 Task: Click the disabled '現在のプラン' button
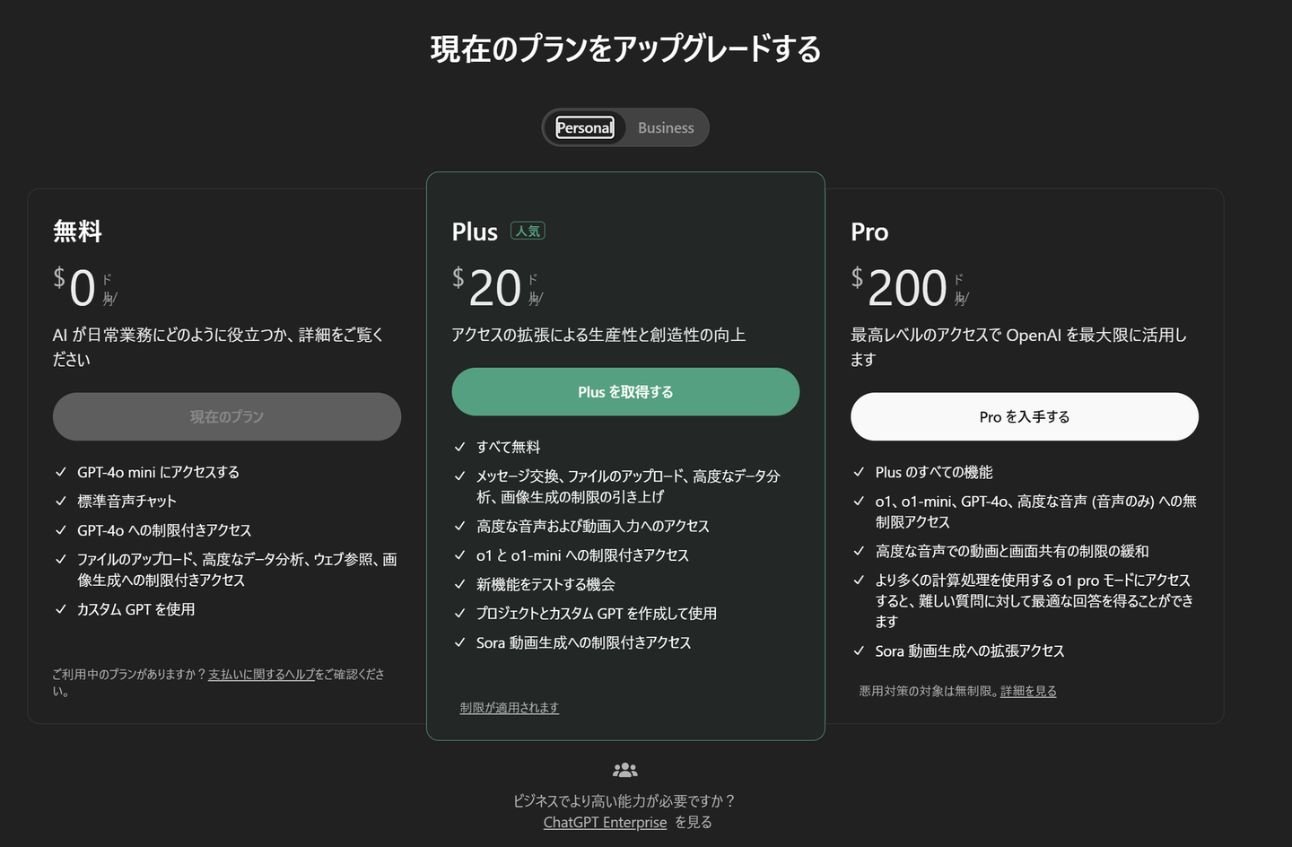click(227, 416)
